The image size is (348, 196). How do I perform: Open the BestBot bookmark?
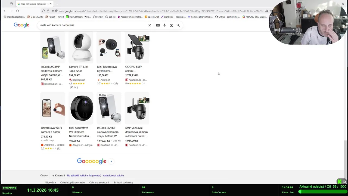tap(98, 17)
